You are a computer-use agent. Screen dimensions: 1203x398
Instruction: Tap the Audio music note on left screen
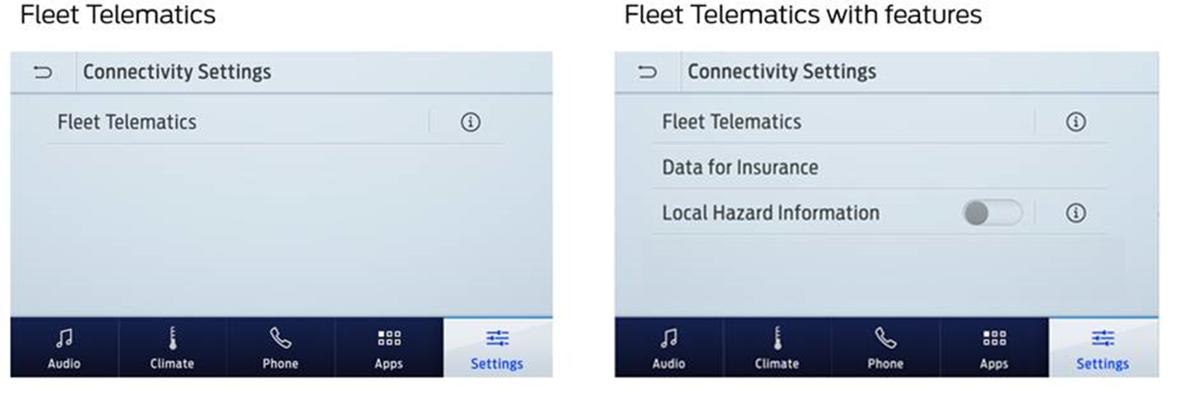(x=64, y=338)
